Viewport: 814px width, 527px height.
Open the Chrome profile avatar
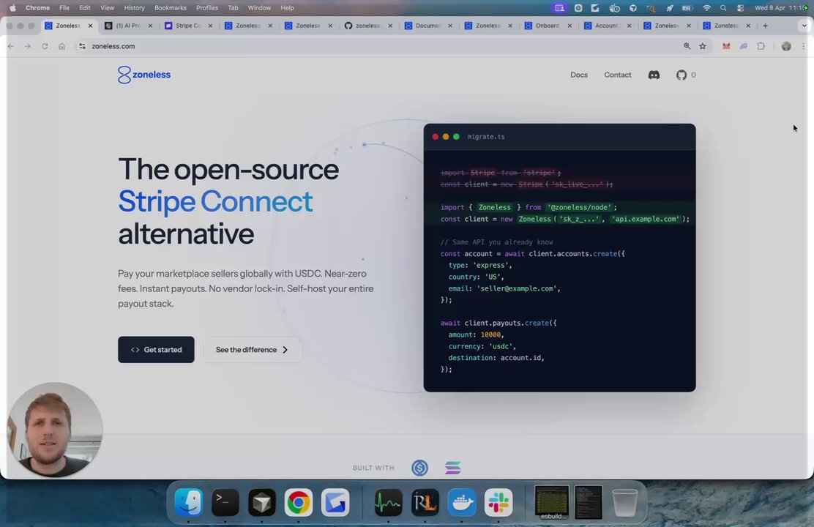coord(786,46)
